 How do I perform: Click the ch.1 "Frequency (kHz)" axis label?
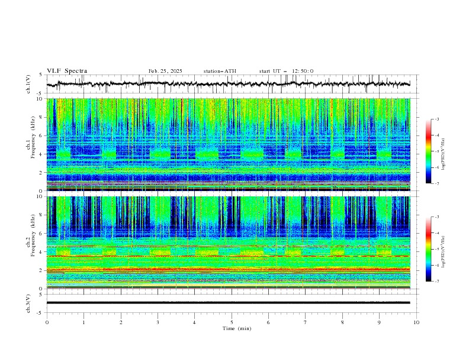(x=33, y=137)
